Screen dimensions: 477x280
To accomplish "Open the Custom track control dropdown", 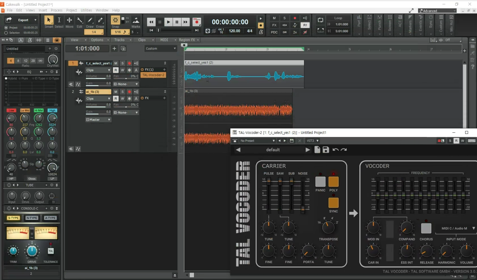I will 161,48.
